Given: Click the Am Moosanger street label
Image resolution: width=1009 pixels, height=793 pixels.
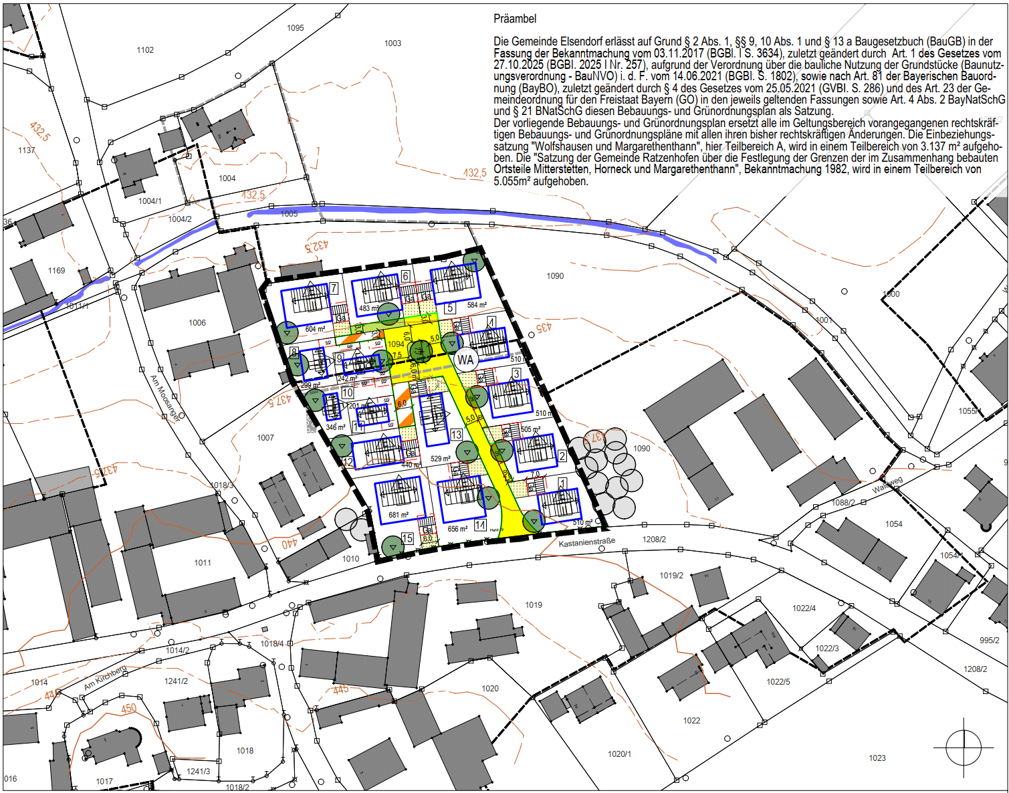Looking at the screenshot, I should pyautogui.click(x=164, y=398).
